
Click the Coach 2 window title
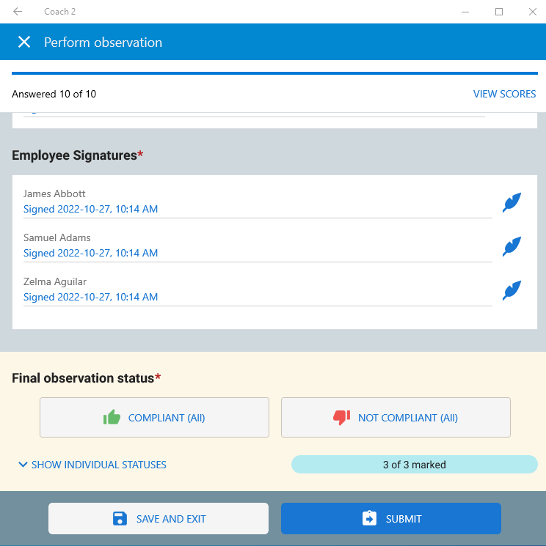[59, 12]
